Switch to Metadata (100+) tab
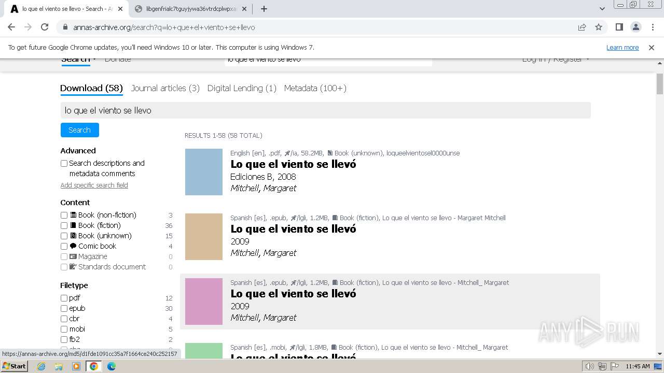This screenshot has height=373, width=664. (x=315, y=88)
